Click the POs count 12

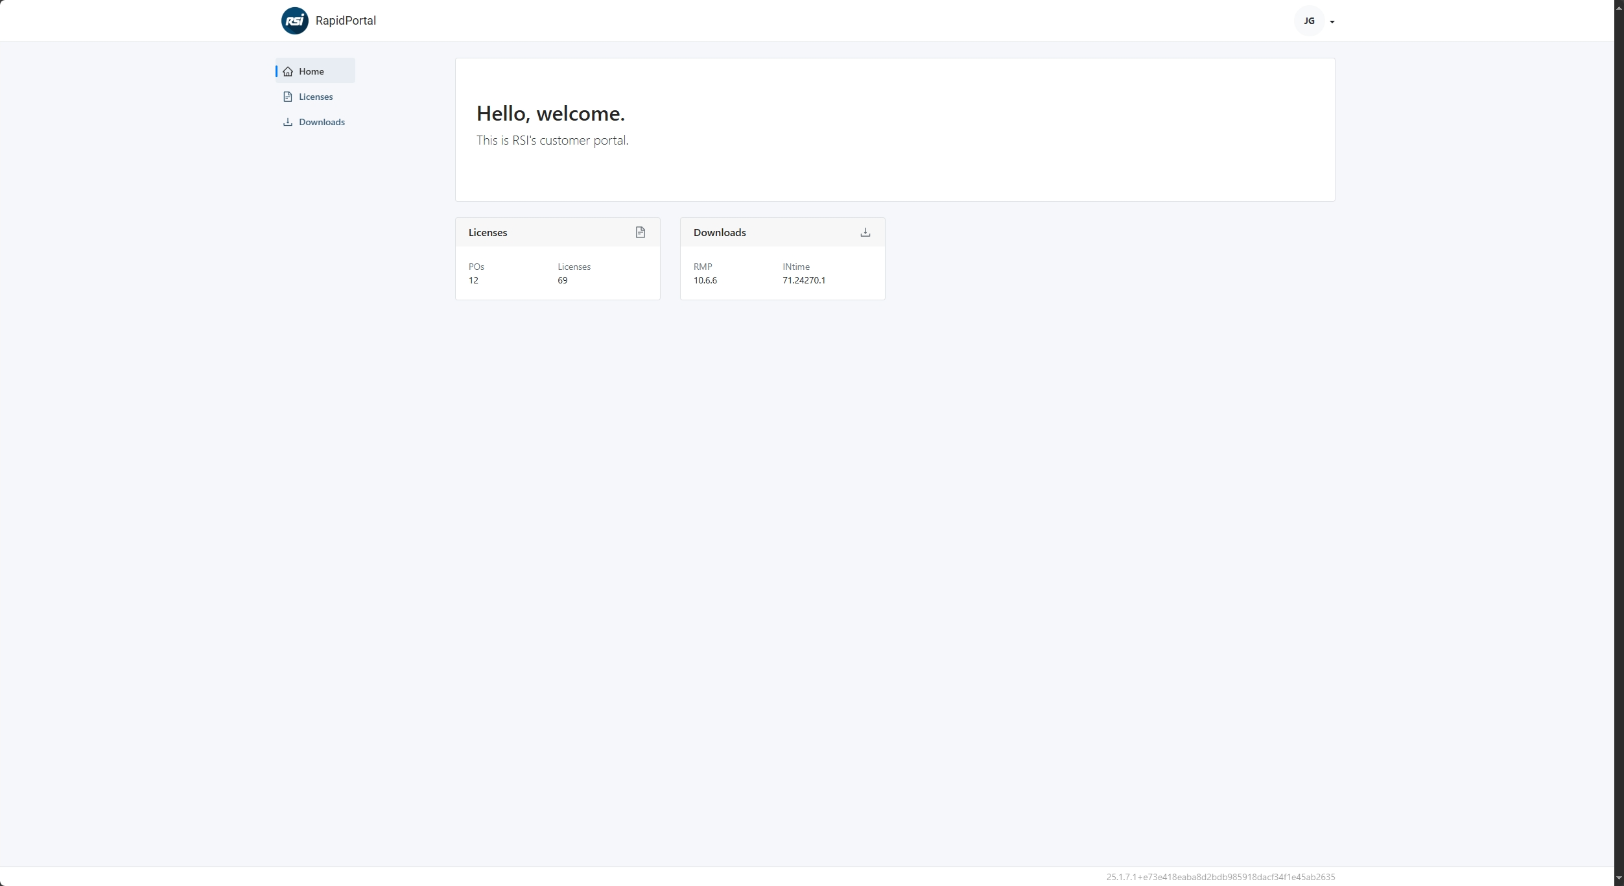(473, 280)
